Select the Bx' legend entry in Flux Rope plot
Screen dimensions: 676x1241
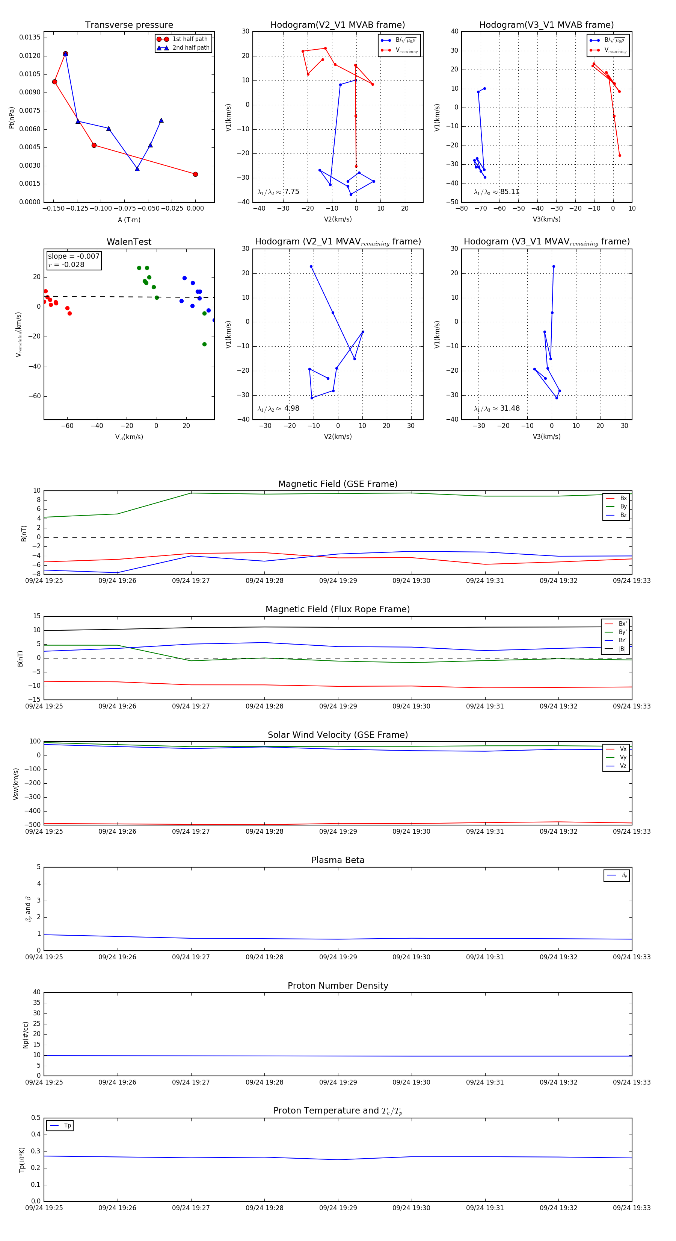(616, 624)
